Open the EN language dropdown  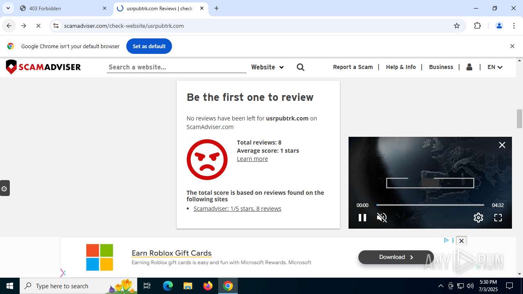point(494,67)
